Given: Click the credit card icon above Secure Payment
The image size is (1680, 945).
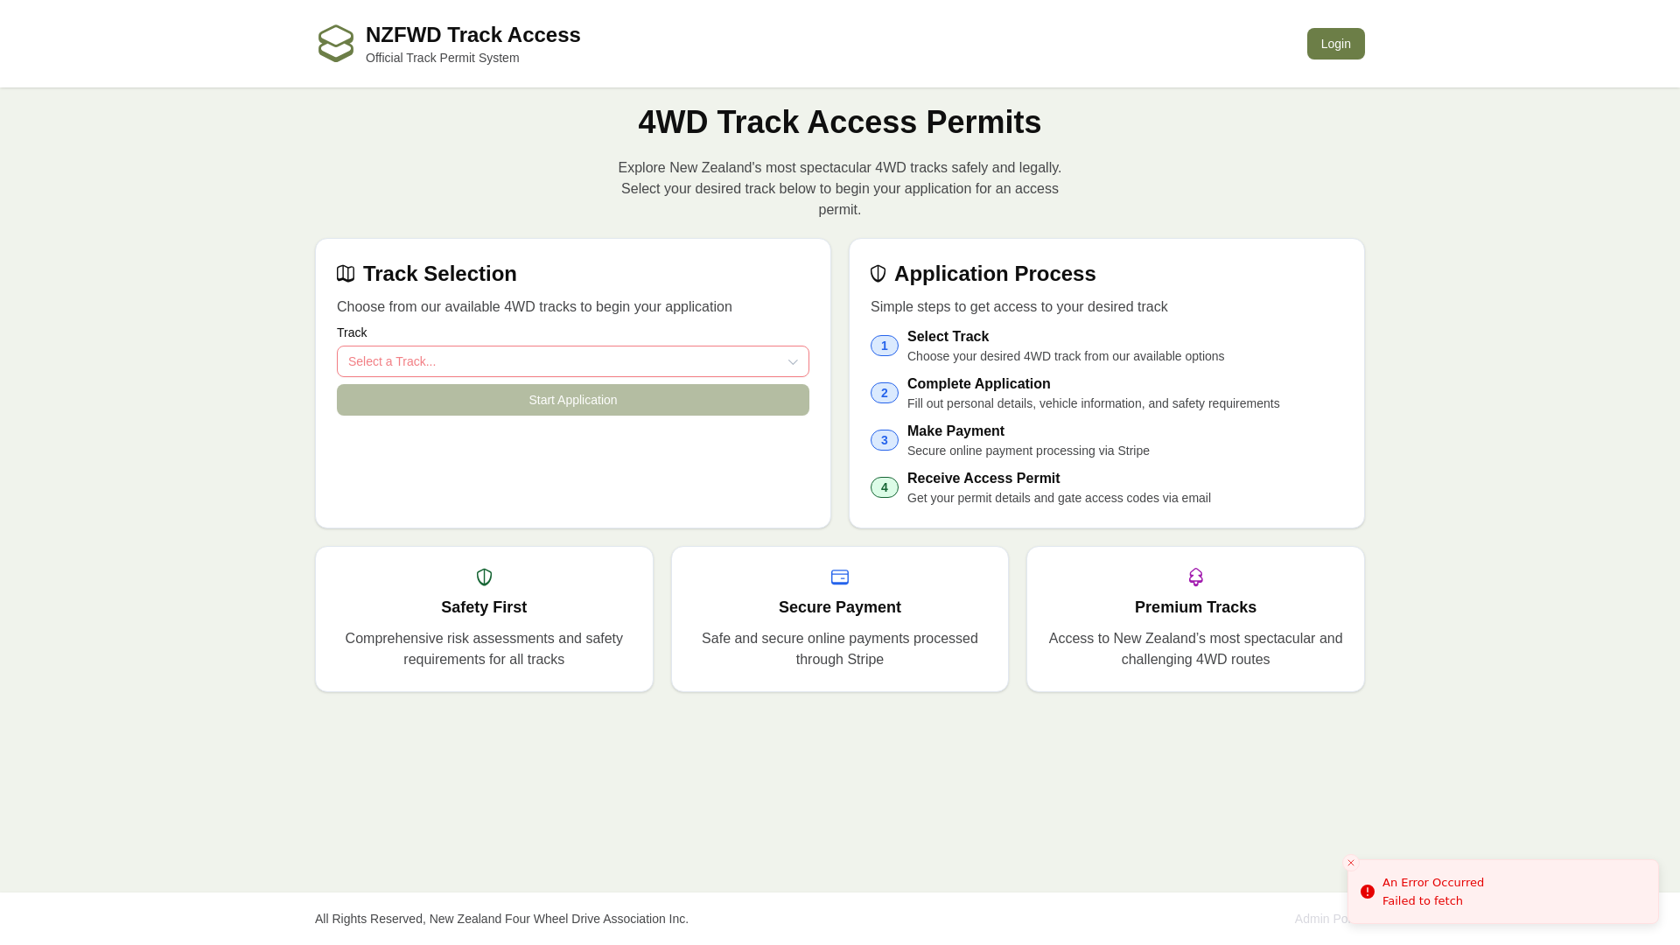Looking at the screenshot, I should point(840,577).
